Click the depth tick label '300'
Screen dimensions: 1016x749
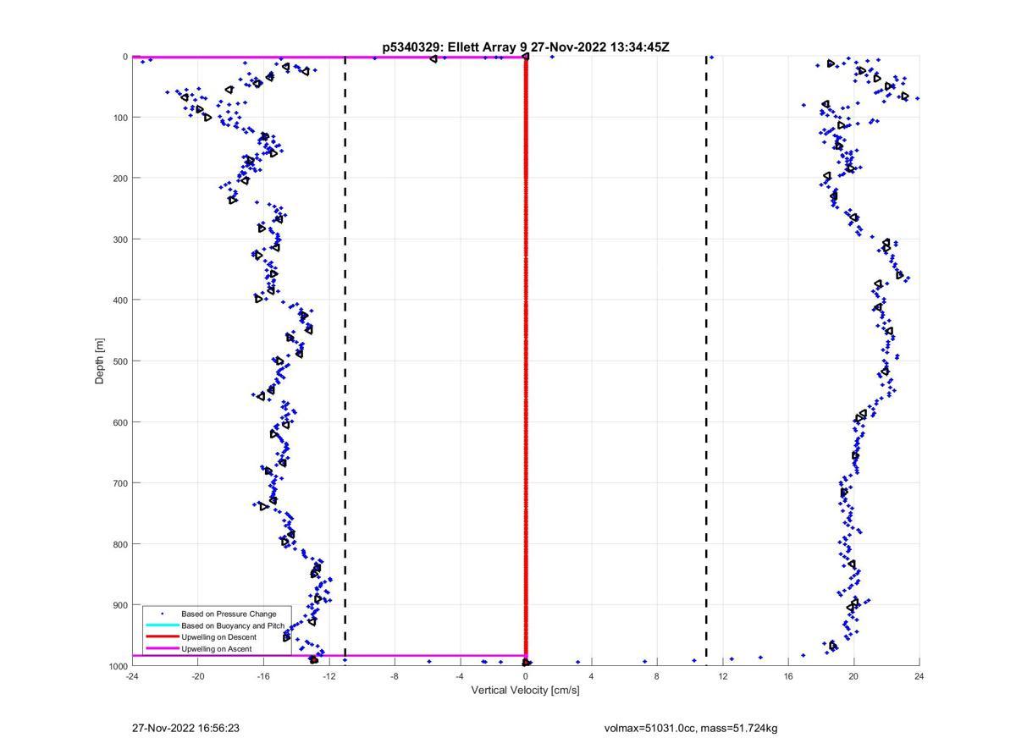tap(120, 240)
